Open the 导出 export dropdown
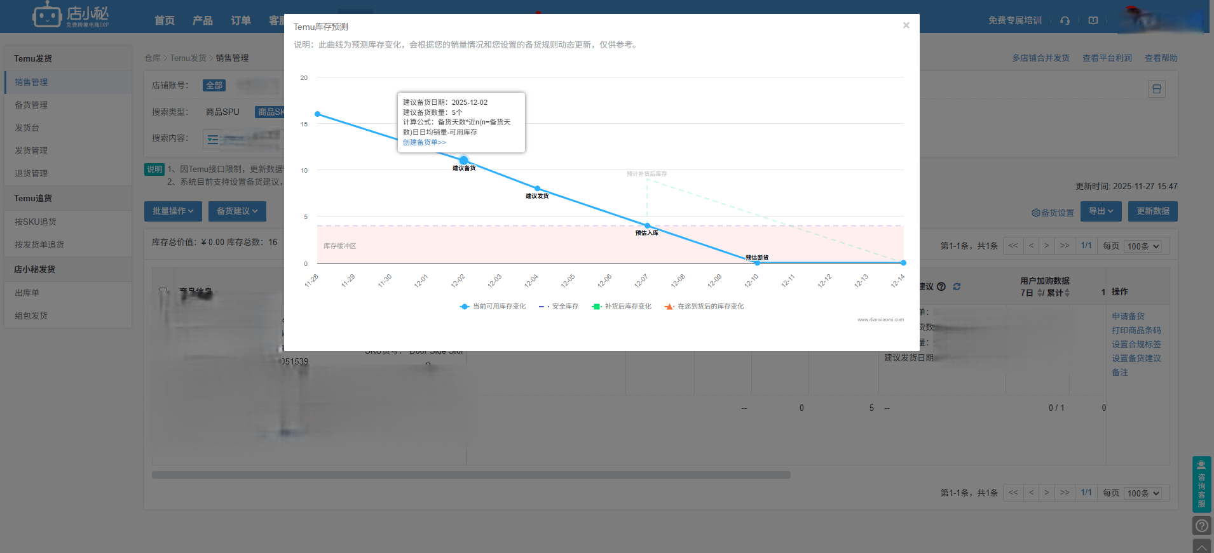Viewport: 1214px width, 553px height. (x=1101, y=211)
